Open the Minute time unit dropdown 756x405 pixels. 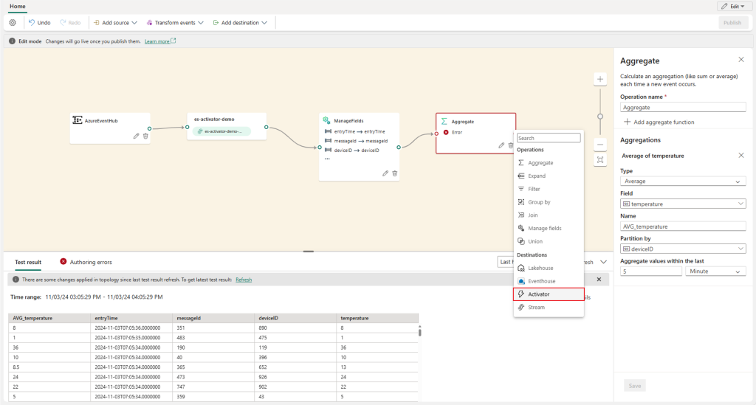pyautogui.click(x=715, y=271)
